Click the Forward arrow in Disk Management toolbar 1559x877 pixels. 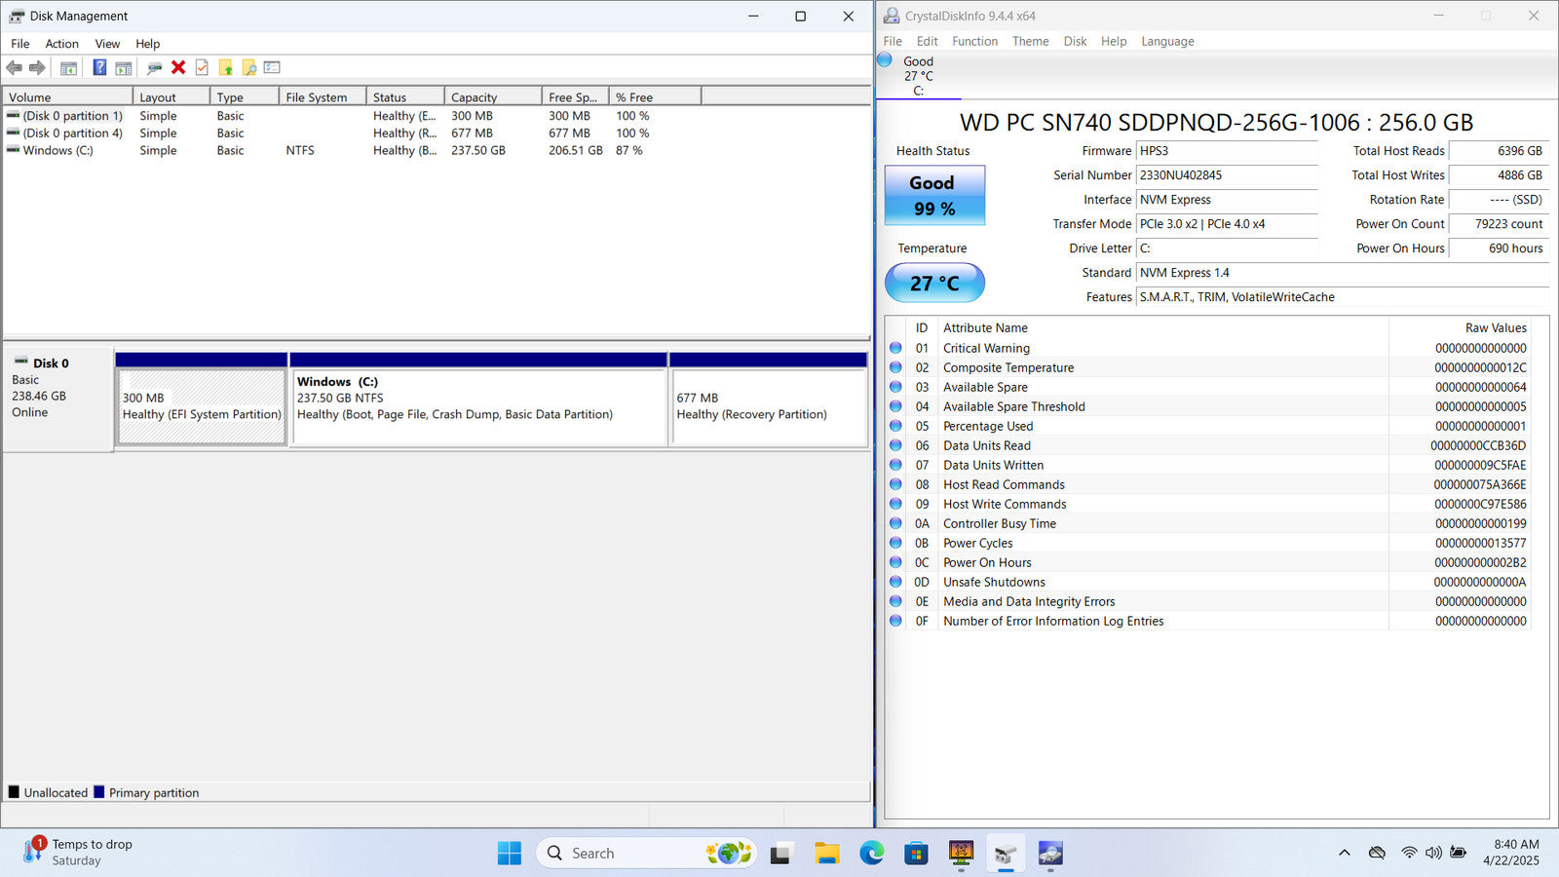click(x=37, y=67)
